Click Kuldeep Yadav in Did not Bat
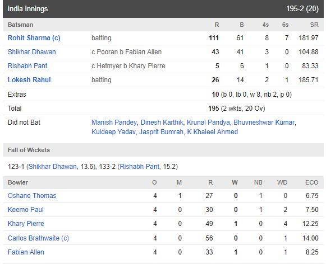The image size is (326, 264). (113, 132)
